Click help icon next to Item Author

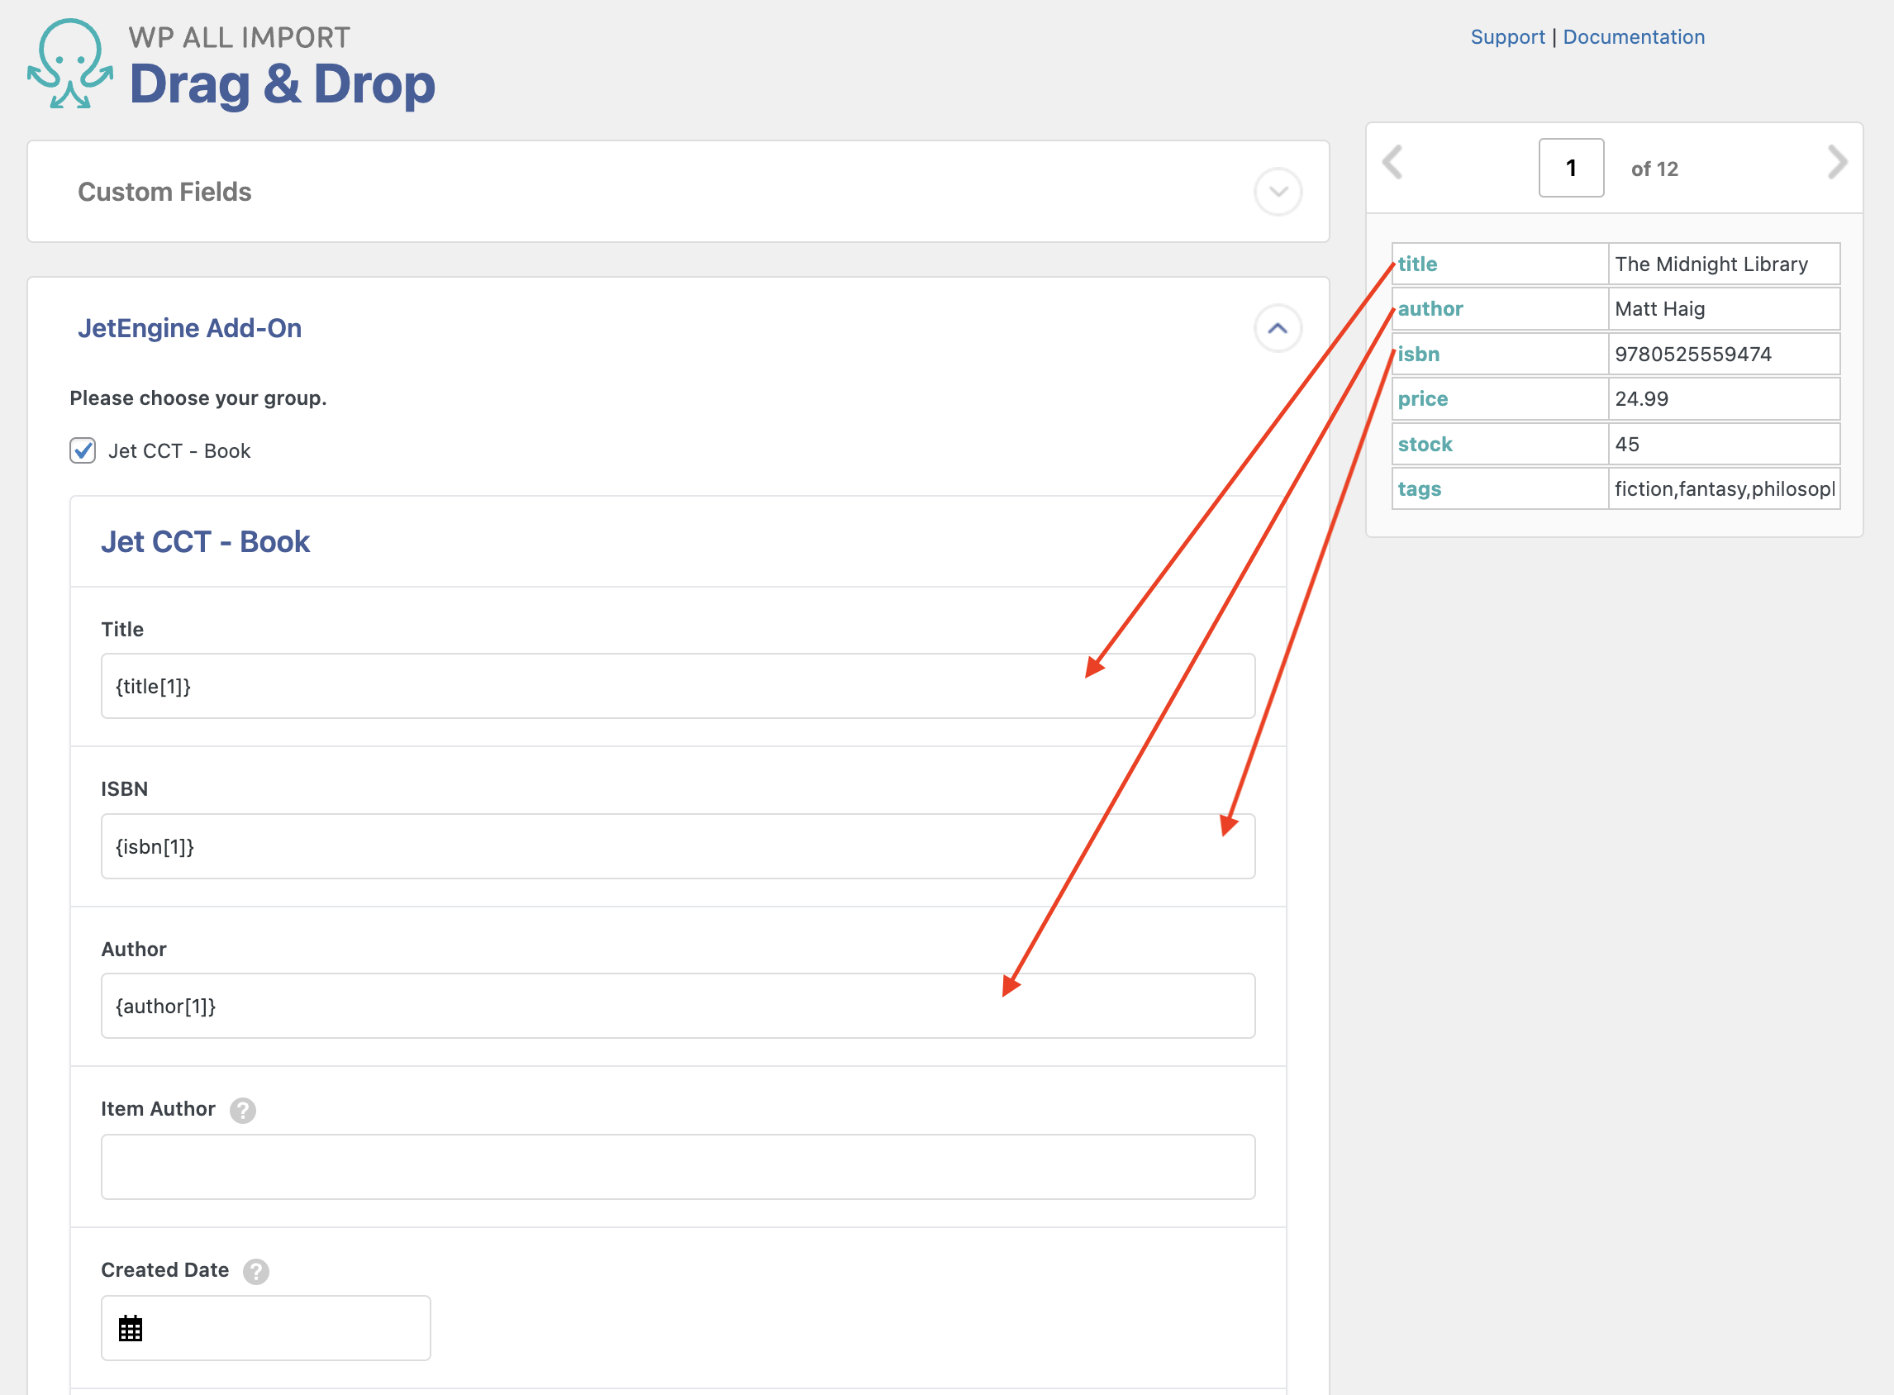[243, 1110]
